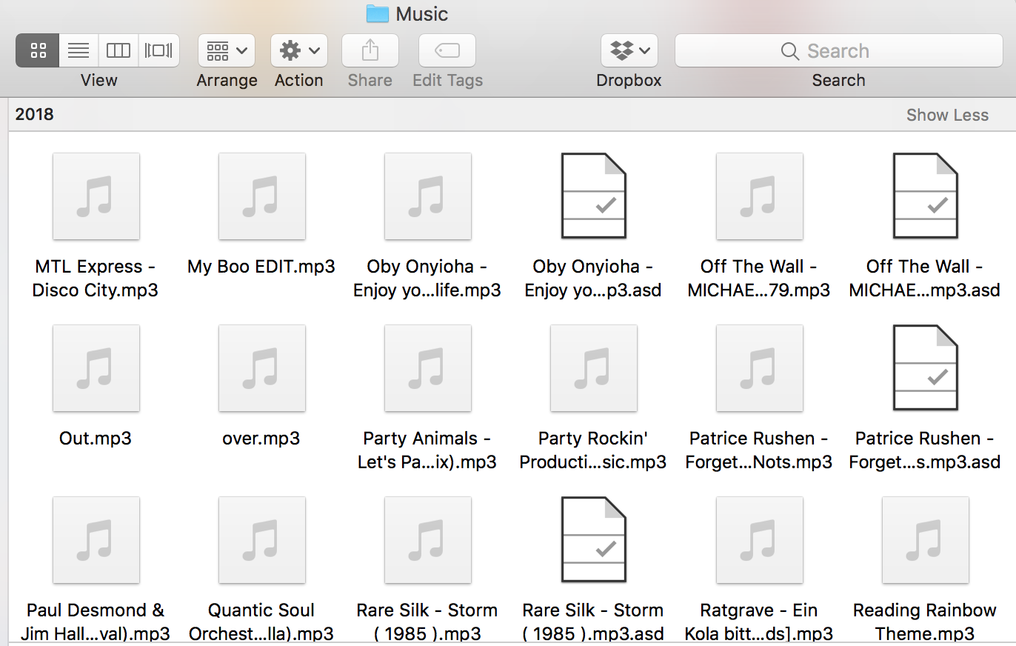Click the "Oby Onyioha - Enjoy yo...life.mp3" label
Screen dimensions: 1016x646
click(x=427, y=278)
